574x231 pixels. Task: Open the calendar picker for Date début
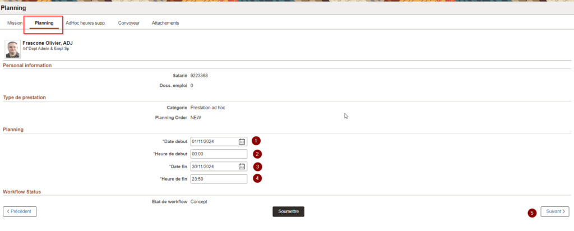coord(242,141)
